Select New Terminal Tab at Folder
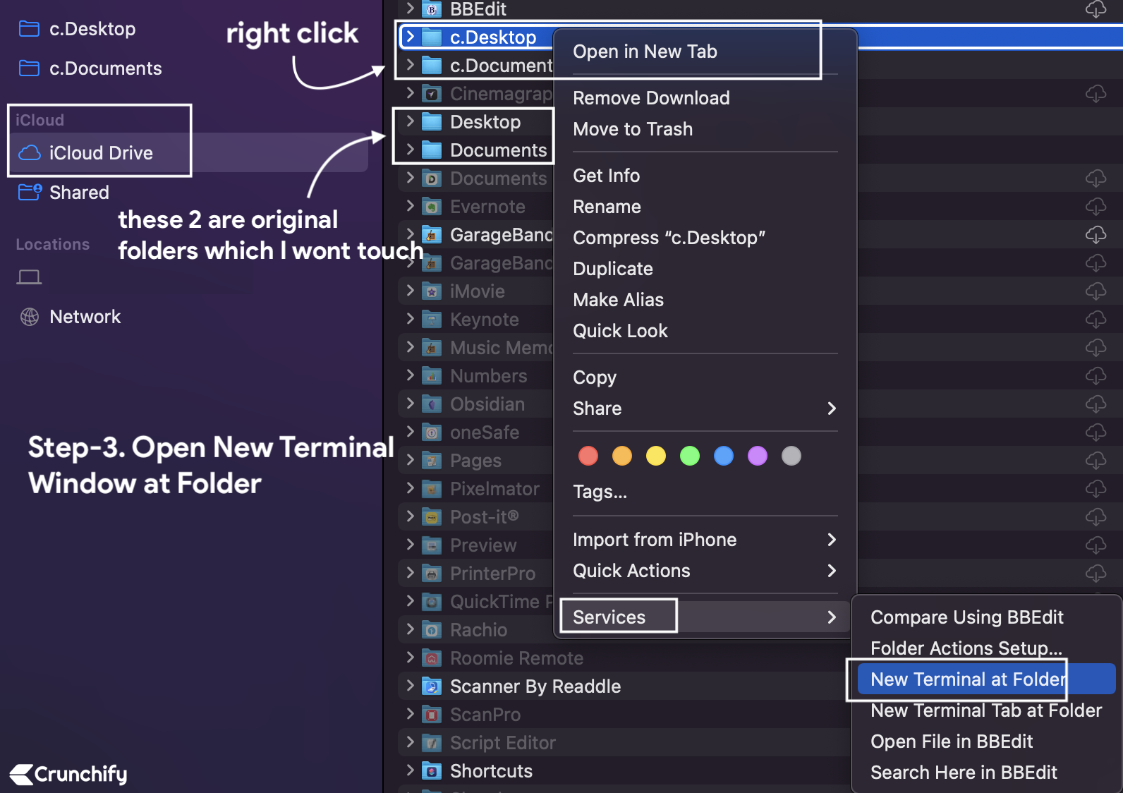Screen dimensions: 1123x793 pyautogui.click(x=986, y=710)
